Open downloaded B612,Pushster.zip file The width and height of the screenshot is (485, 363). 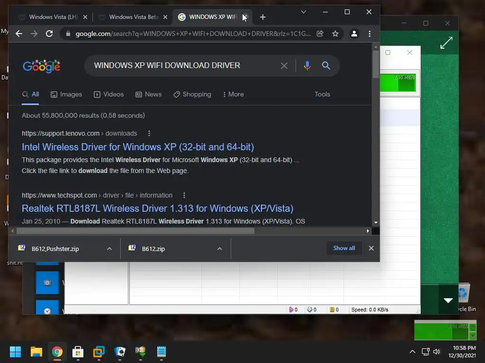click(x=56, y=249)
